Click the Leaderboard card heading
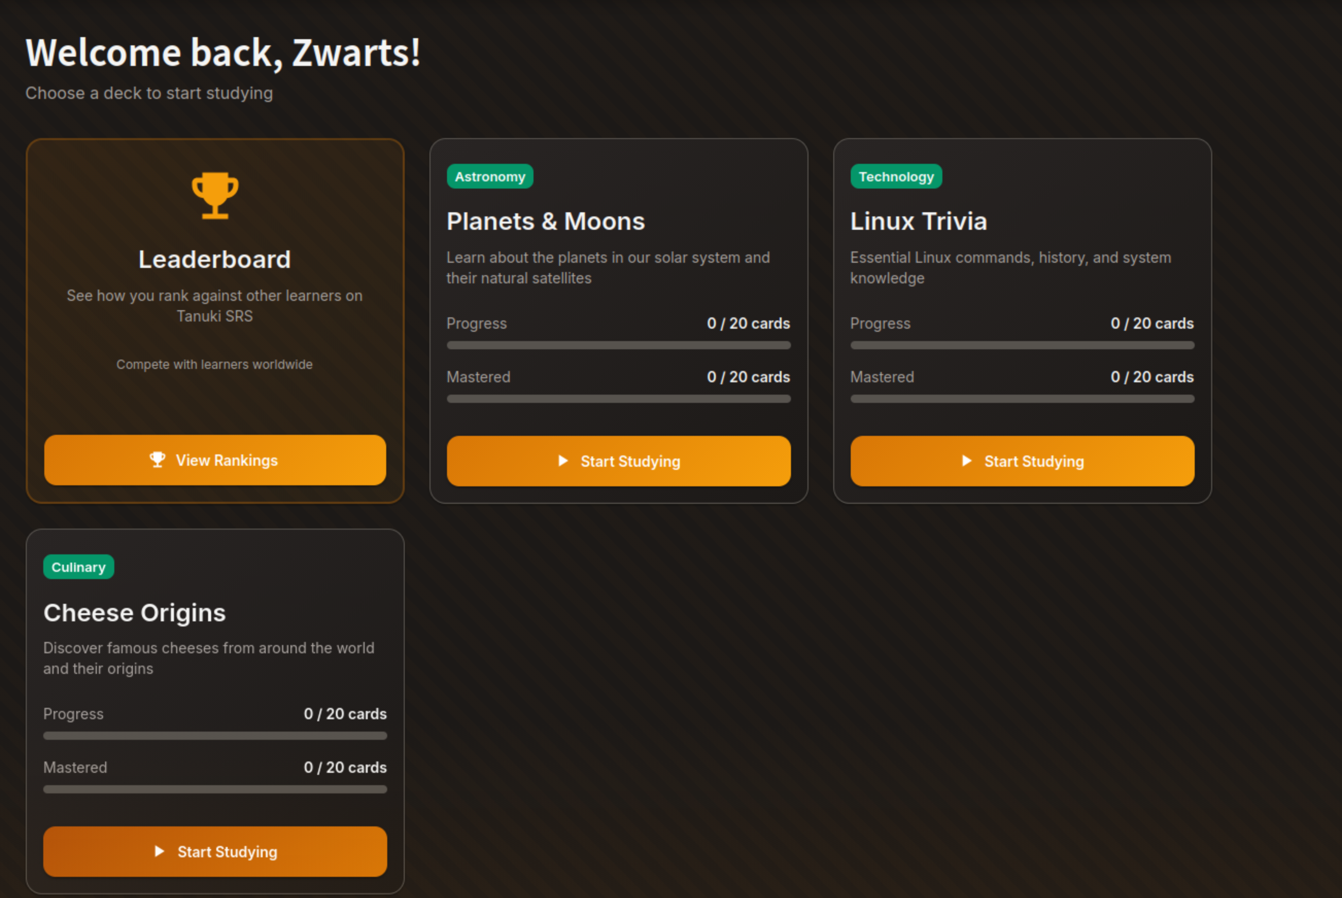The image size is (1342, 898). (215, 260)
